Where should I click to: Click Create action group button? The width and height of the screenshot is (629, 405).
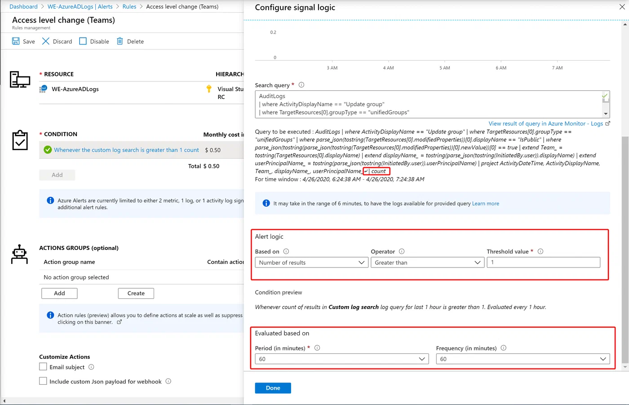pos(136,293)
